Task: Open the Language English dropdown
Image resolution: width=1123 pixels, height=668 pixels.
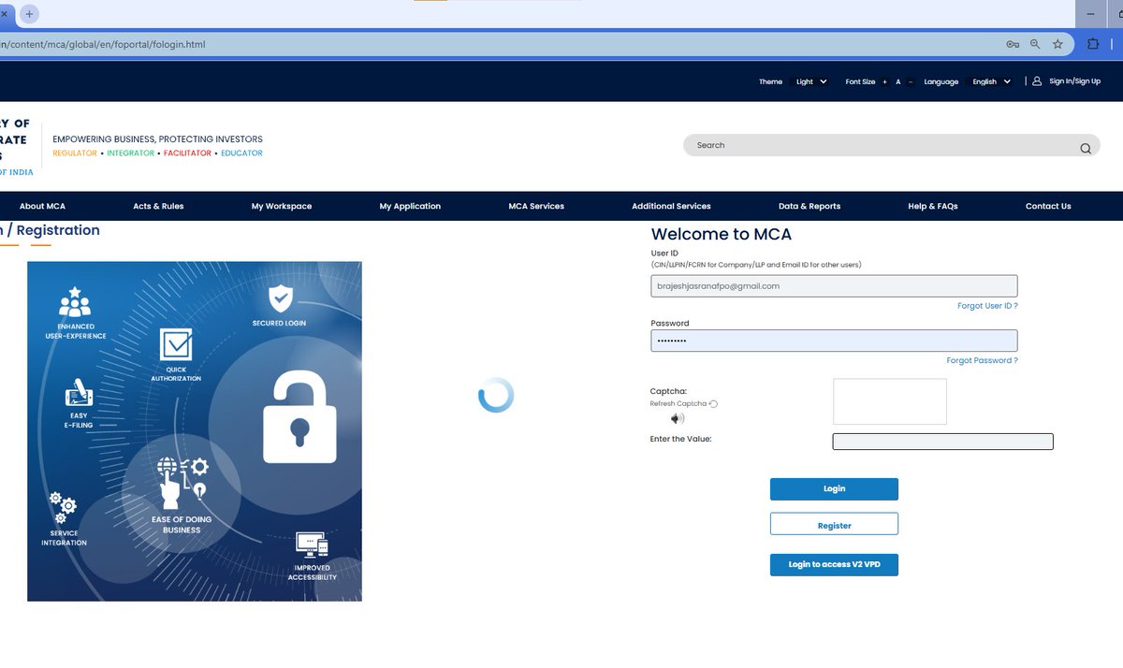Action: 991,82
